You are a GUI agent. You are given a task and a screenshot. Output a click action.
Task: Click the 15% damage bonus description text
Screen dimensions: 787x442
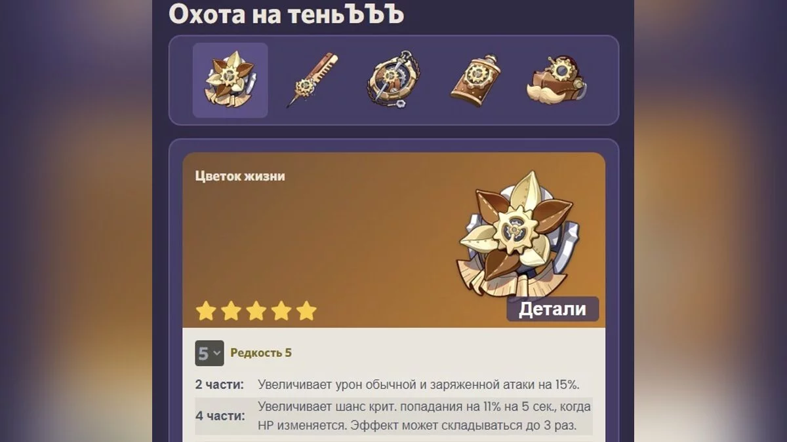tap(419, 384)
